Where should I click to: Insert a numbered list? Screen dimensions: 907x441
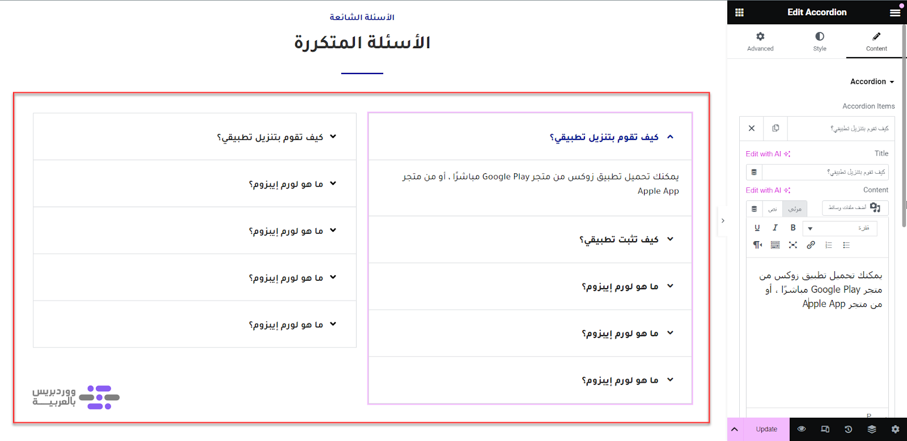pos(829,245)
